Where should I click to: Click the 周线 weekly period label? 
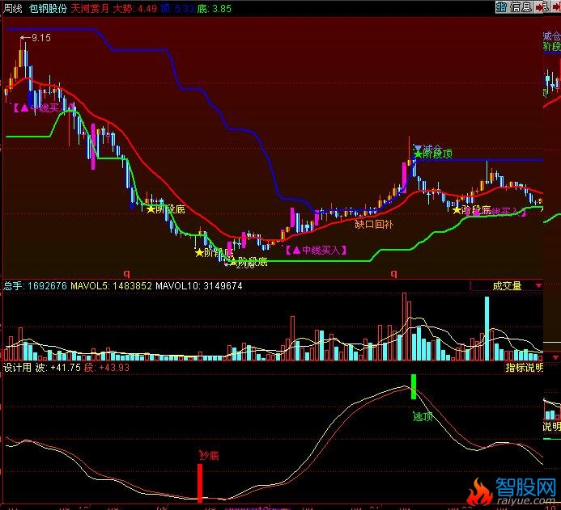point(14,8)
